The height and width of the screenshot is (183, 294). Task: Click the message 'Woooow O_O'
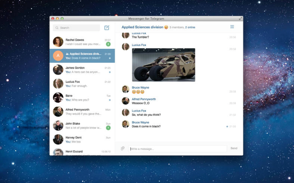tap(141, 103)
